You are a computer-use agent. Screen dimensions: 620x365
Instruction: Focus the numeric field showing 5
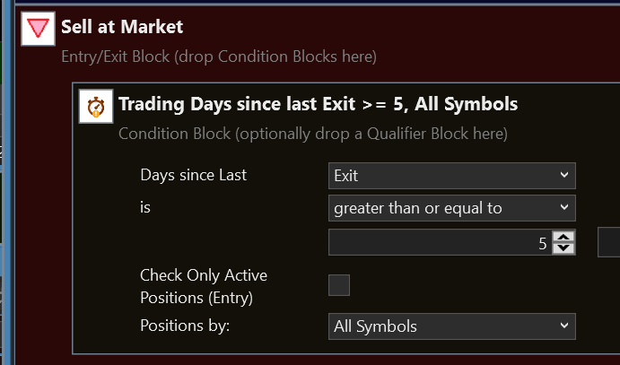(440, 242)
